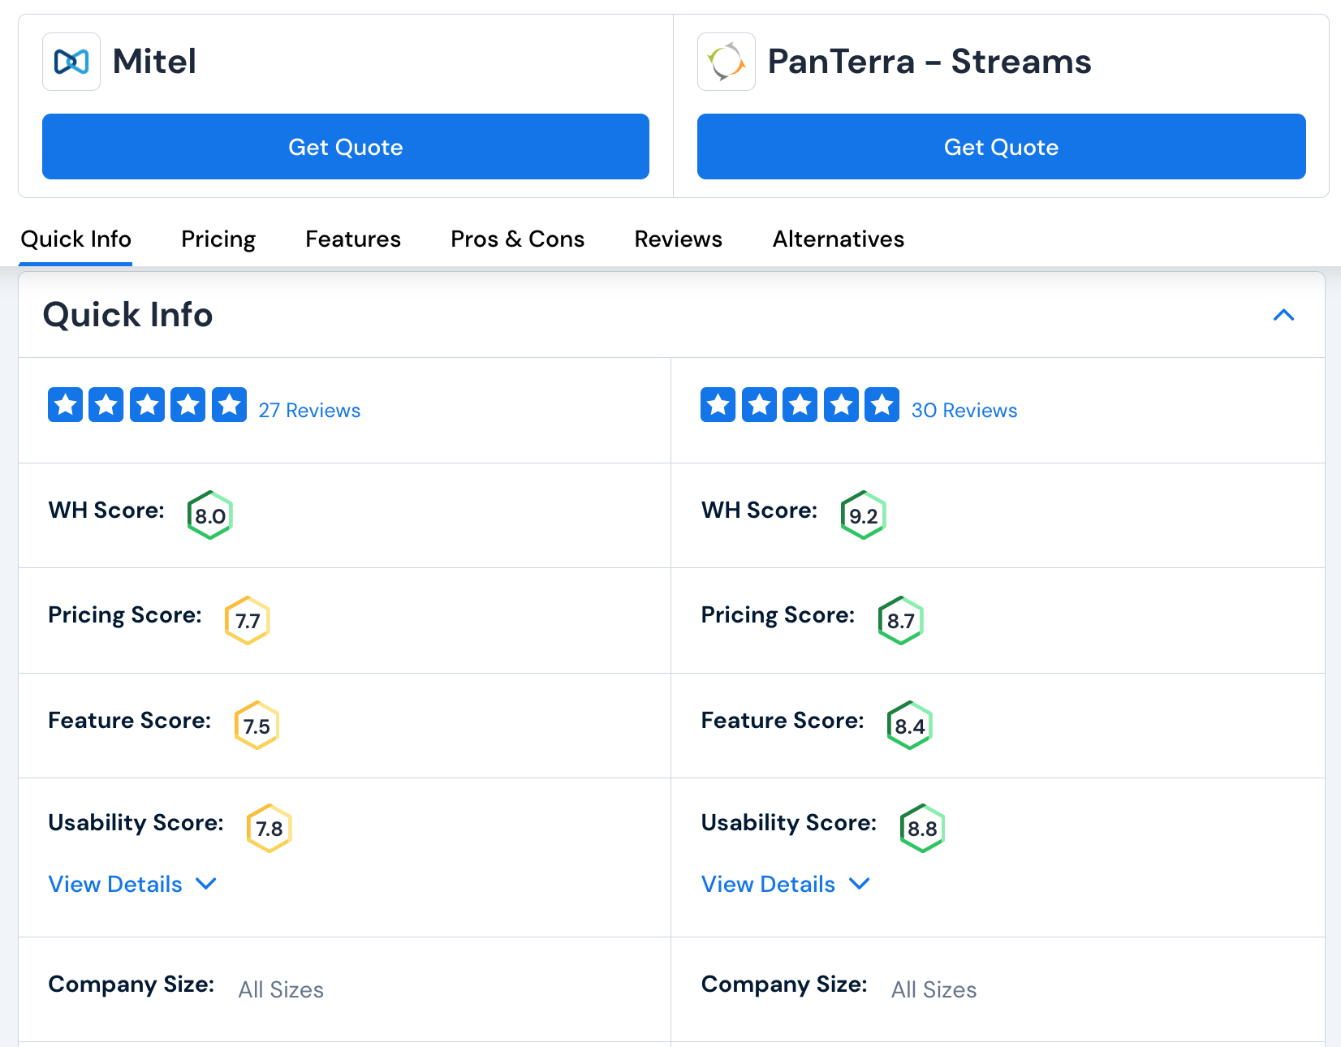This screenshot has width=1341, height=1047.
Task: Click Mitel's 7.7 Pricing Score badge
Action: point(248,621)
